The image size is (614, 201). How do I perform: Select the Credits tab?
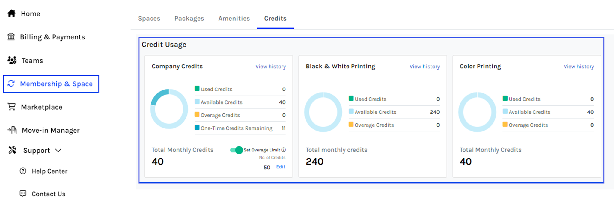point(275,19)
